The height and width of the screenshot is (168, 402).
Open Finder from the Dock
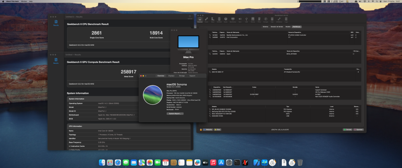click(x=102, y=162)
